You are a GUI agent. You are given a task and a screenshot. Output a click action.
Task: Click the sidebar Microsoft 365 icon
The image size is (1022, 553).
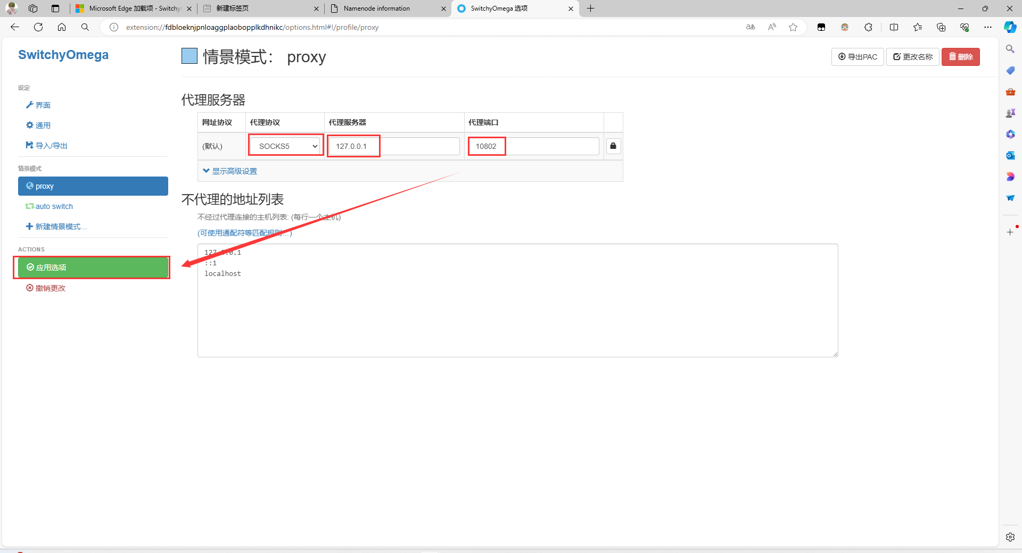coord(1010,134)
